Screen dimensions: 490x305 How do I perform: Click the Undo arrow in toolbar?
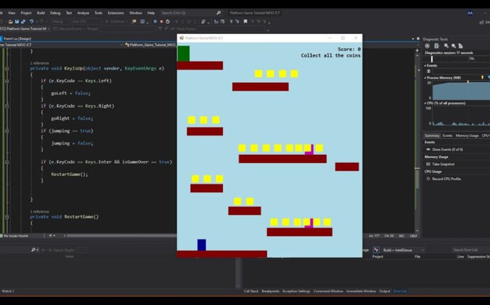31,21
